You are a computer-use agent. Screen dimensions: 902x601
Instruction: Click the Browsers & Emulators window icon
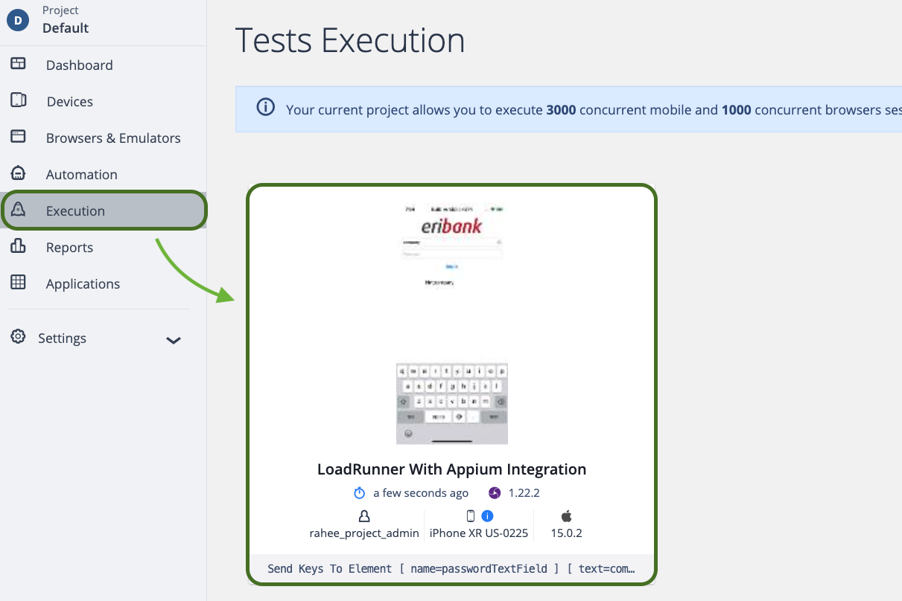pos(19,138)
